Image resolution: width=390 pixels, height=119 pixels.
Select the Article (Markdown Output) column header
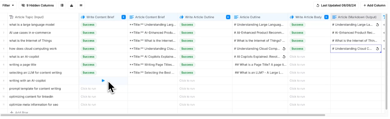(x=356, y=17)
